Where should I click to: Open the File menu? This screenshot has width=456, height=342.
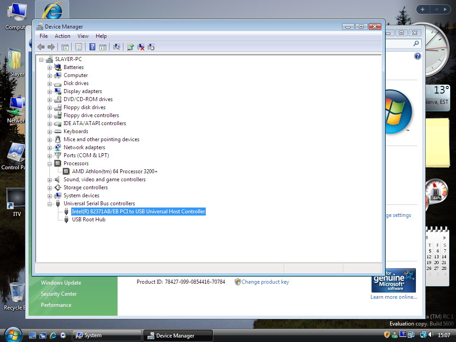[x=44, y=36]
